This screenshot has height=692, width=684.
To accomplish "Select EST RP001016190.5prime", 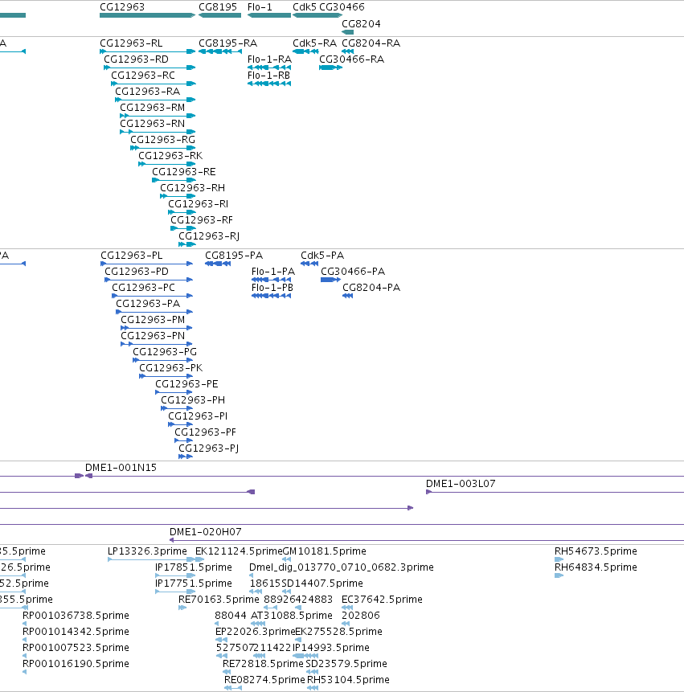I will tap(76, 664).
